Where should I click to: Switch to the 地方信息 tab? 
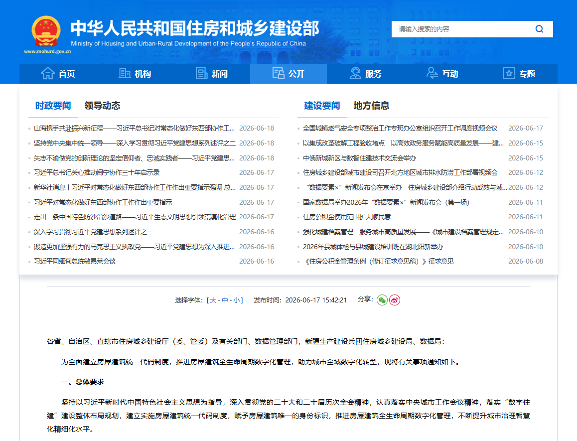(371, 106)
